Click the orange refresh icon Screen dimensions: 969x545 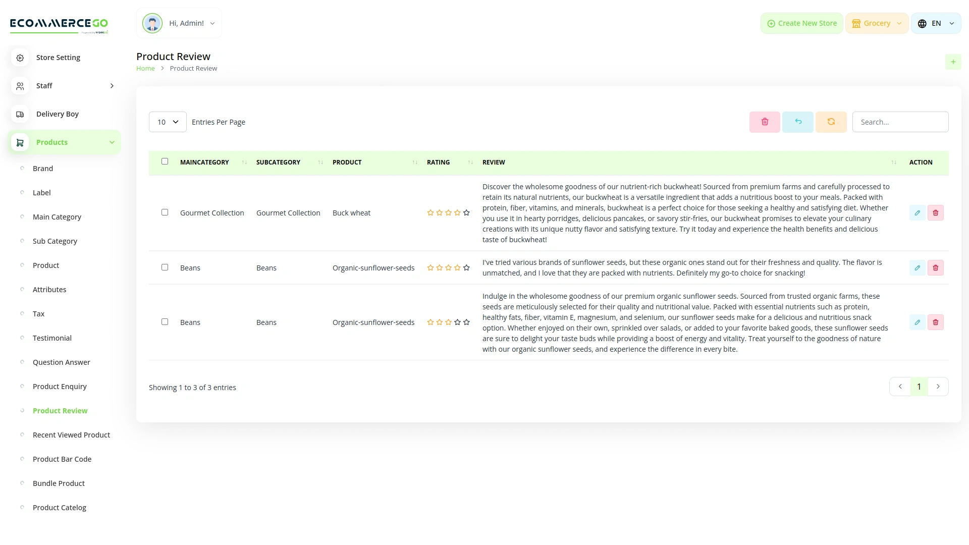[831, 122]
